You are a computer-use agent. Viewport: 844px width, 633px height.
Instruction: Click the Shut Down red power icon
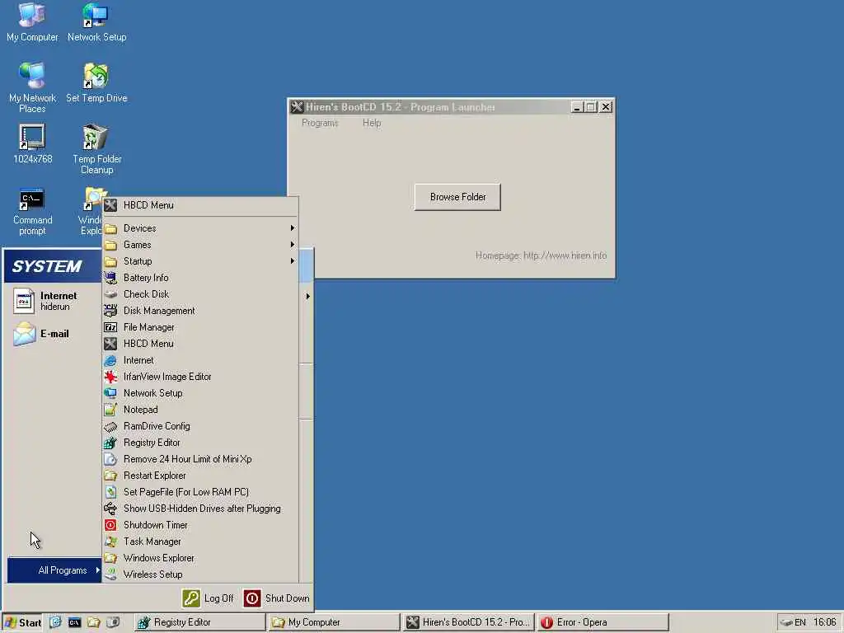[x=251, y=598]
